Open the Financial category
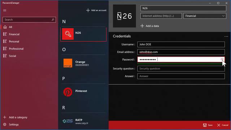The height and width of the screenshot is (130, 231). [x=29, y=34]
